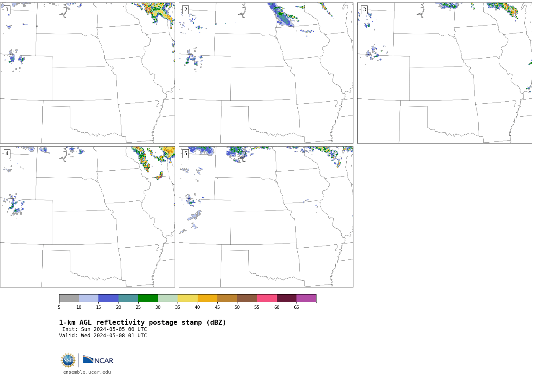This screenshot has height=377, width=536.
Task: Click the orange 40-45 dBZ swatch
Action: tap(207, 298)
